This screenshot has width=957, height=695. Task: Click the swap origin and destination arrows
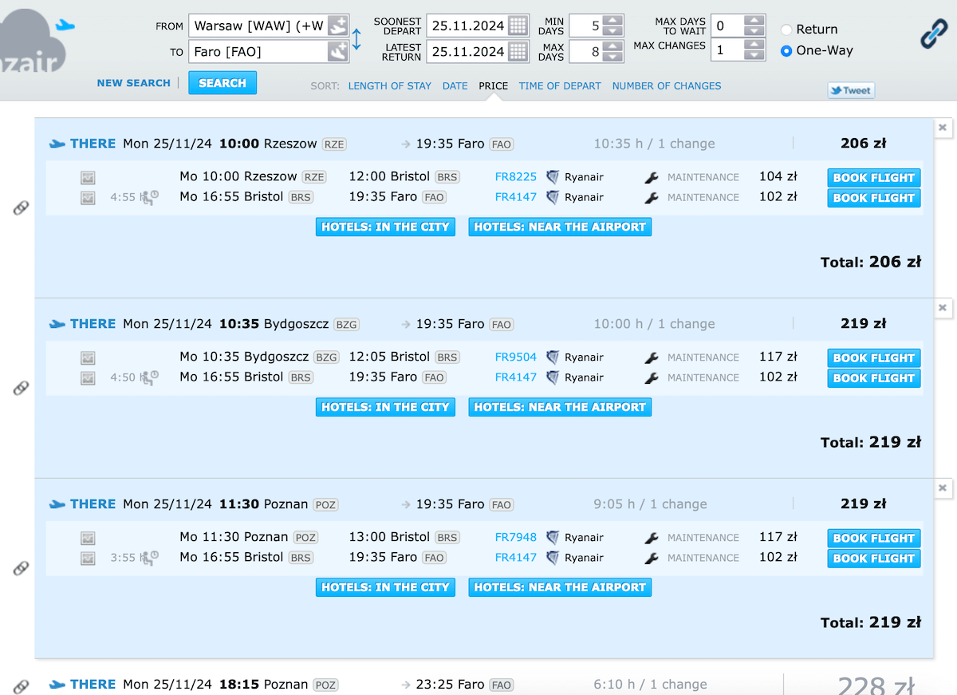coord(356,39)
